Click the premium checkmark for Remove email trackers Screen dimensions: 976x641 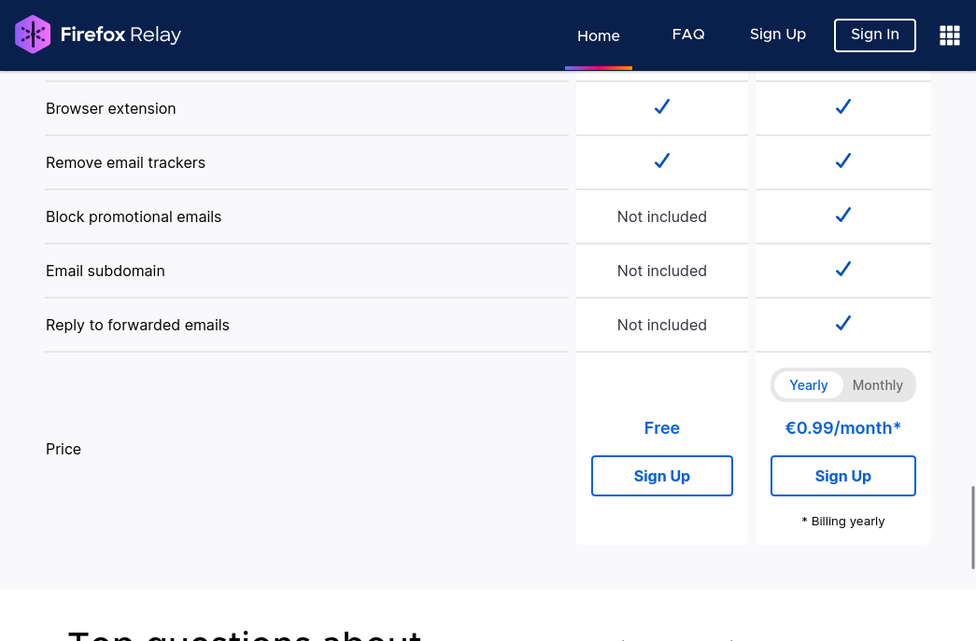click(x=842, y=160)
